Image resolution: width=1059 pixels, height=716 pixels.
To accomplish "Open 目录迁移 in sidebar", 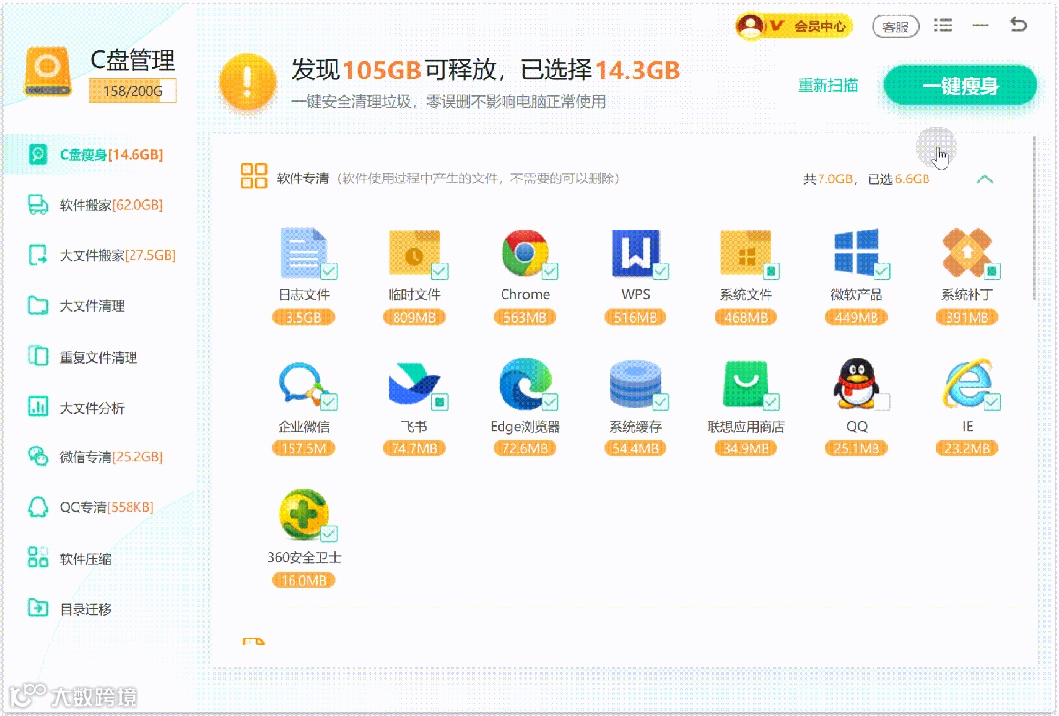I will click(x=100, y=609).
